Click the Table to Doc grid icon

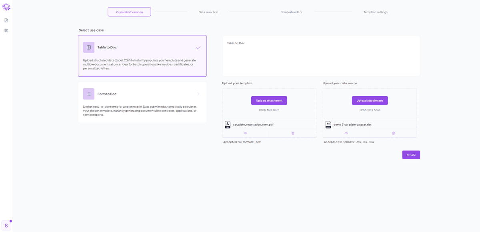pos(88,47)
